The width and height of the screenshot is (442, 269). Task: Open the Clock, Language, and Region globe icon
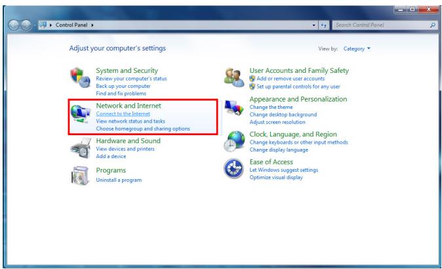[234, 141]
